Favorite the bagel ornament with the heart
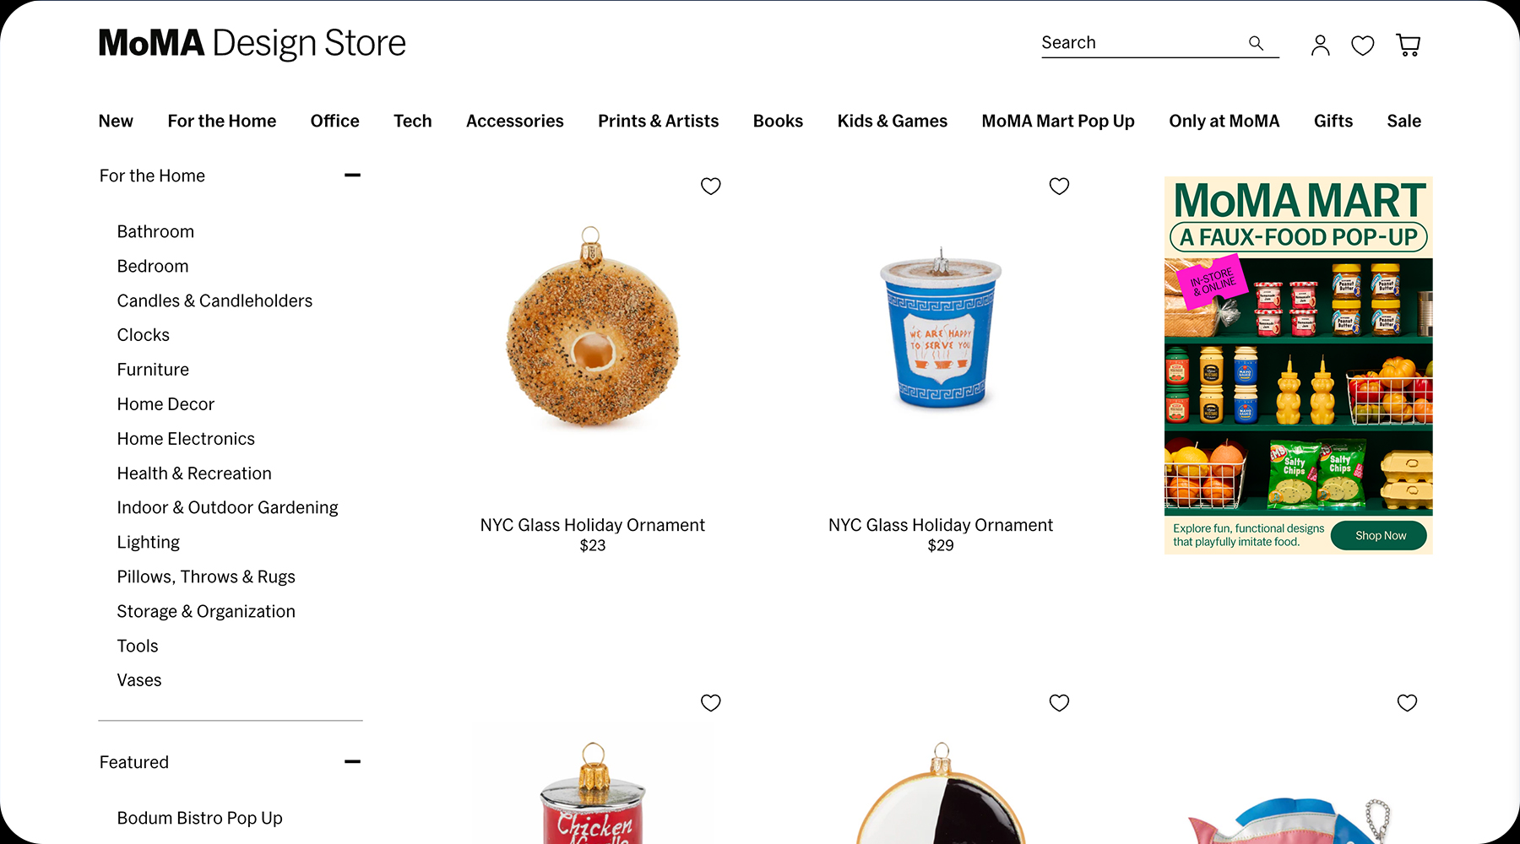The height and width of the screenshot is (844, 1520). tap(711, 186)
